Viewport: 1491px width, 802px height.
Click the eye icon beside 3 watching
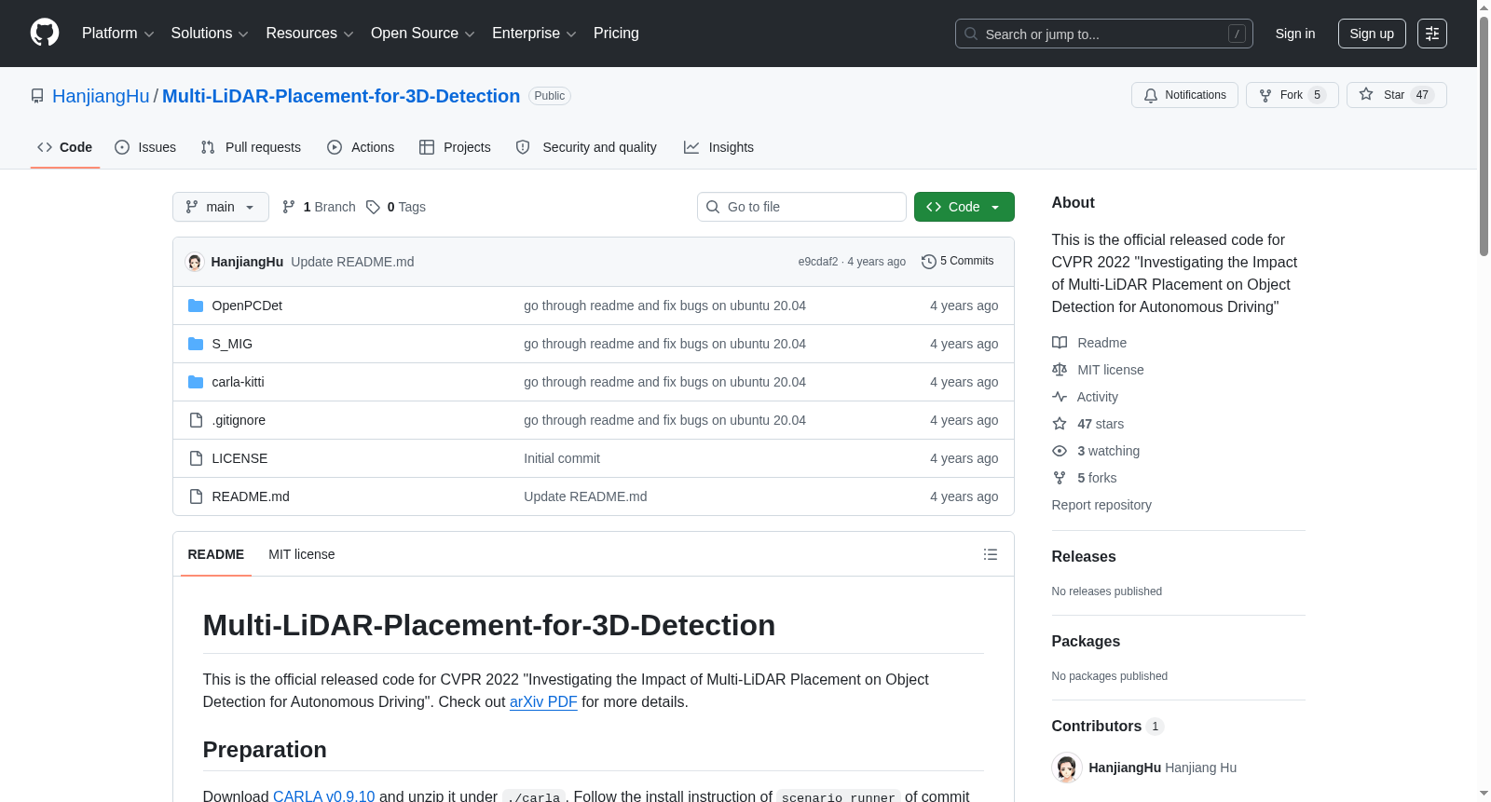1060,451
